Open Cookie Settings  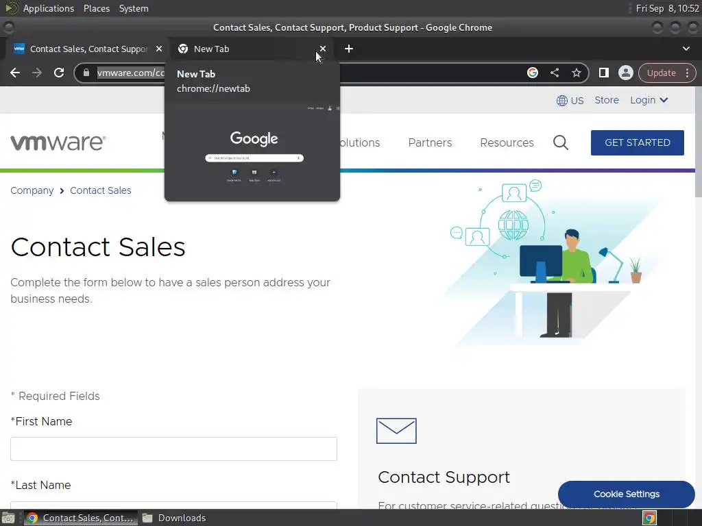pyautogui.click(x=627, y=494)
